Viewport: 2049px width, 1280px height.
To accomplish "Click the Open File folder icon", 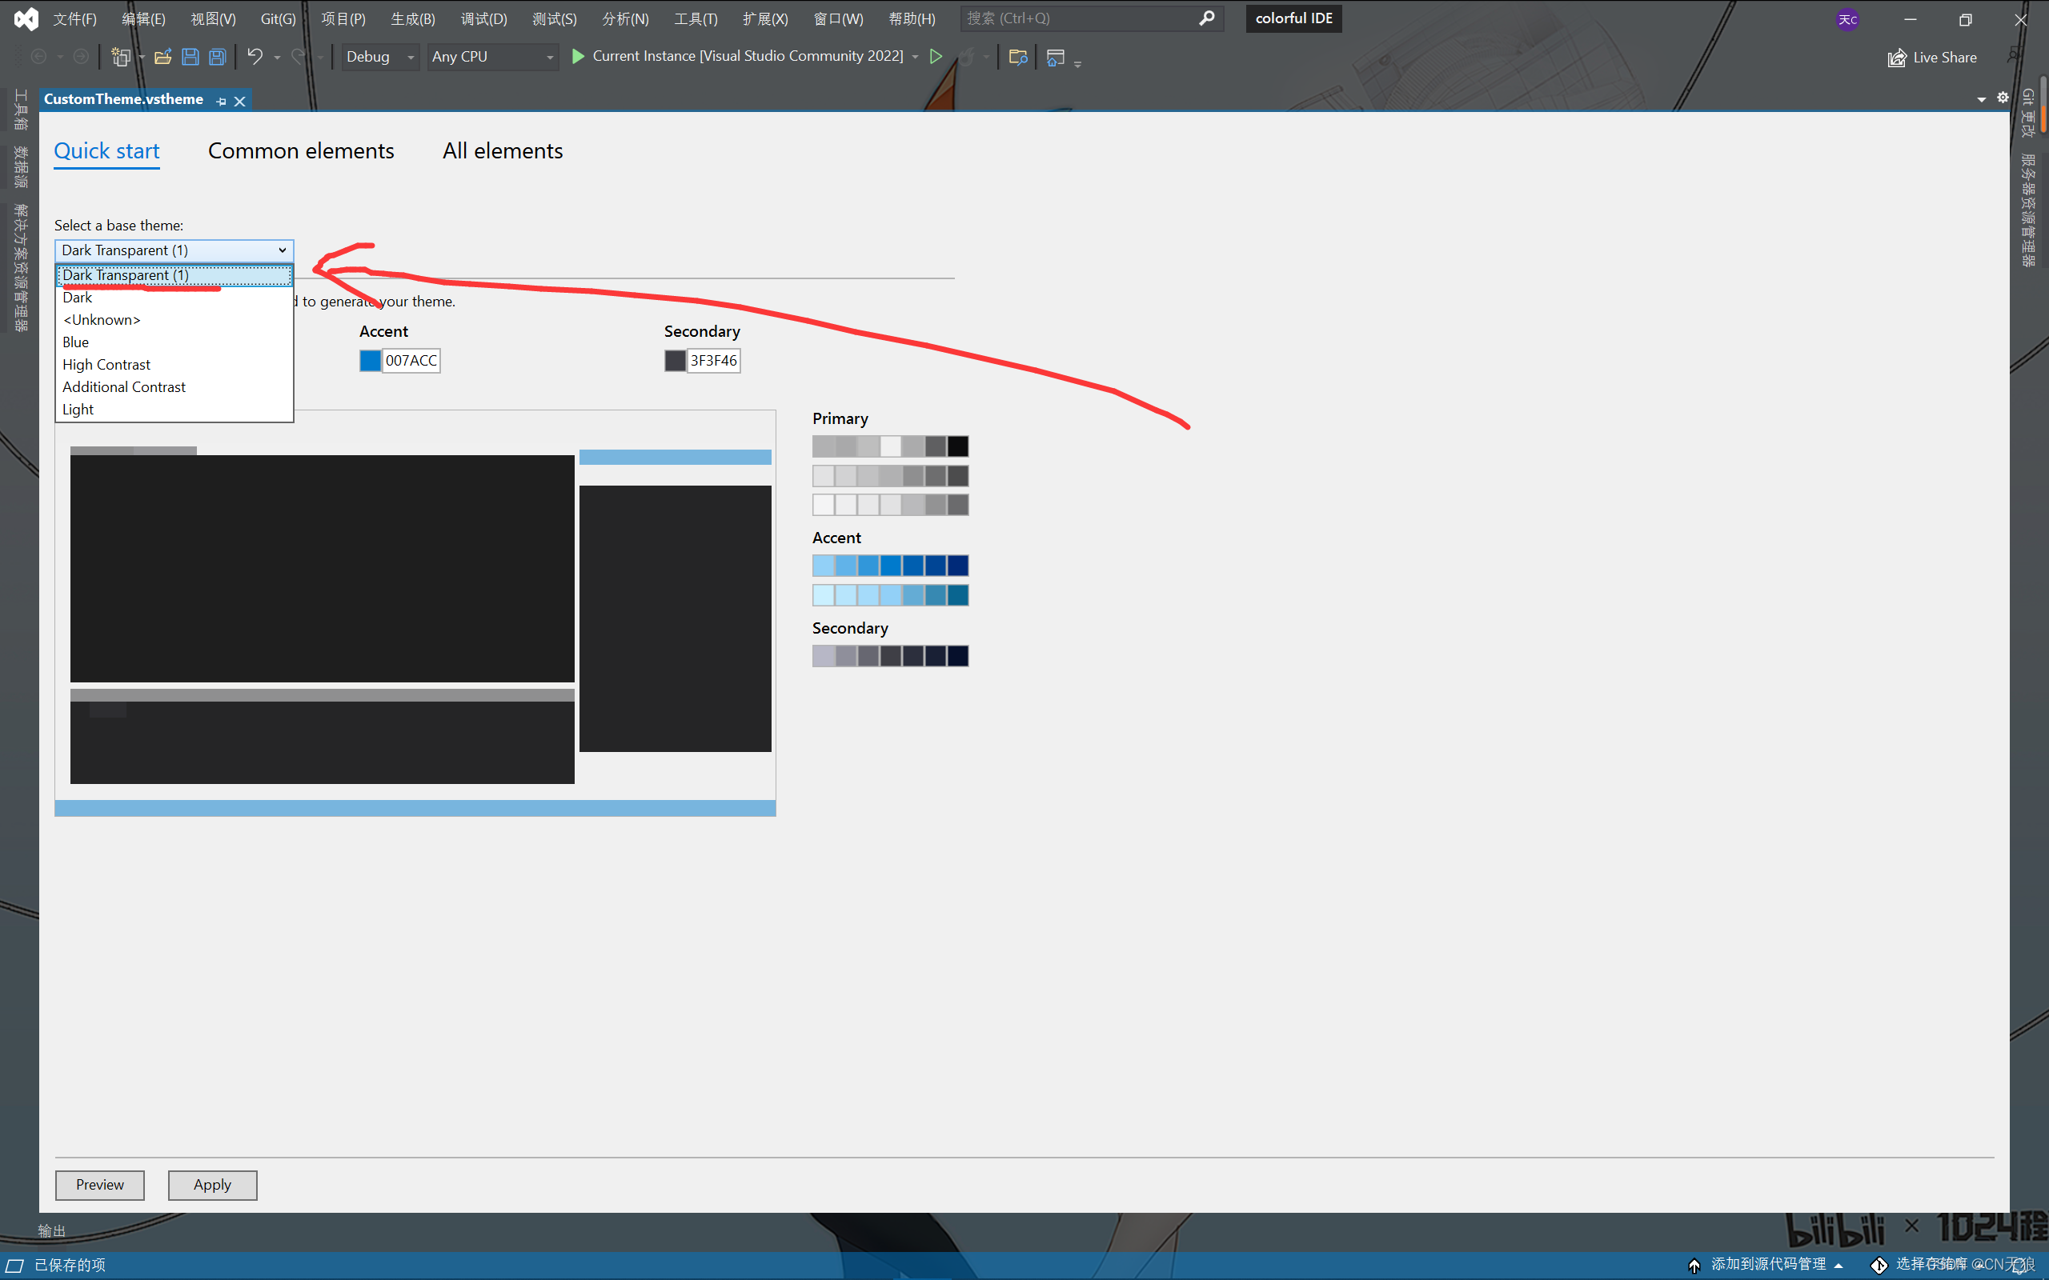I will 162,57.
